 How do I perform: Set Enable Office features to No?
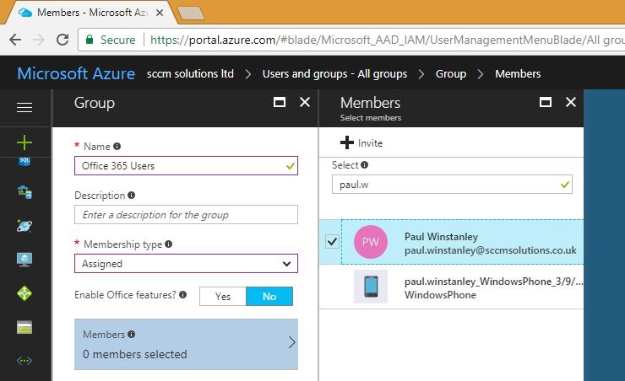[269, 297]
